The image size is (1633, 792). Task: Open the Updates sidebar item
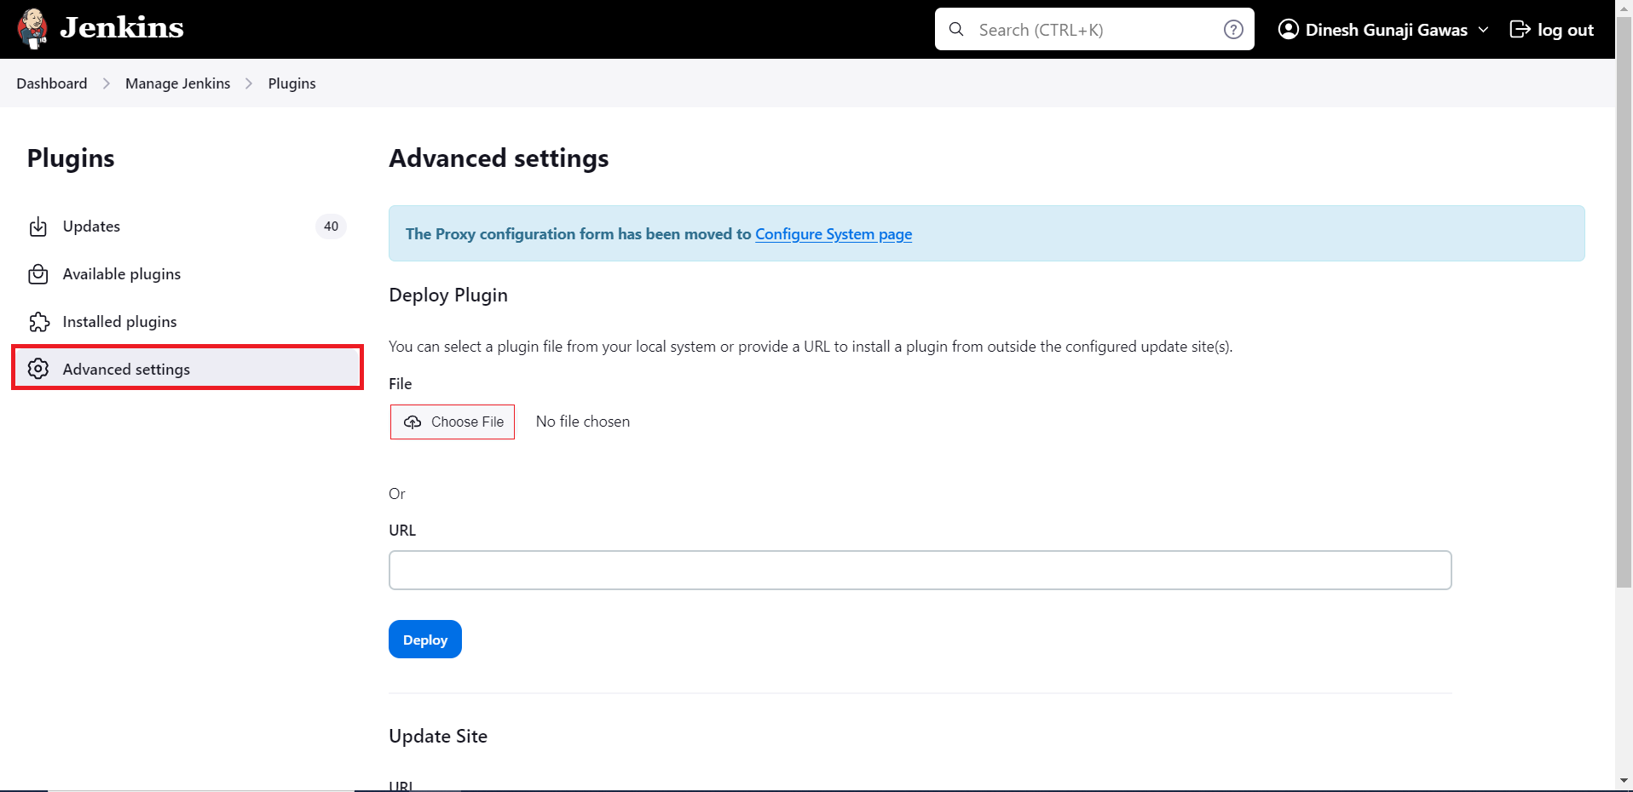click(188, 227)
